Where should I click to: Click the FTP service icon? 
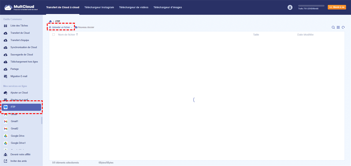pos(6,107)
